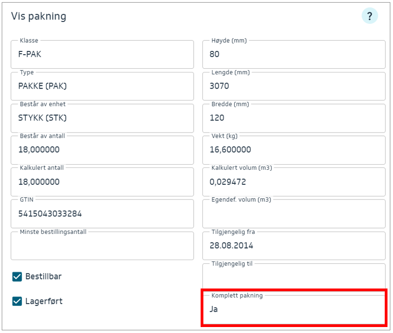Toggle the Lagerført checkbox
The image size is (393, 333).
click(17, 301)
